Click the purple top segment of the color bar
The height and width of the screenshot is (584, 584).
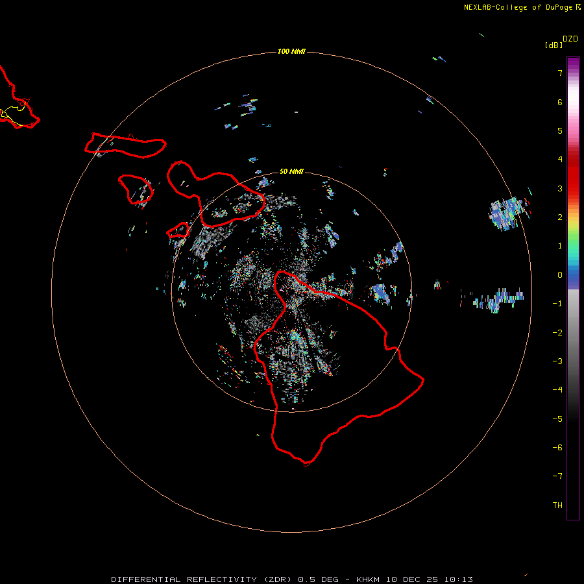[x=573, y=64]
